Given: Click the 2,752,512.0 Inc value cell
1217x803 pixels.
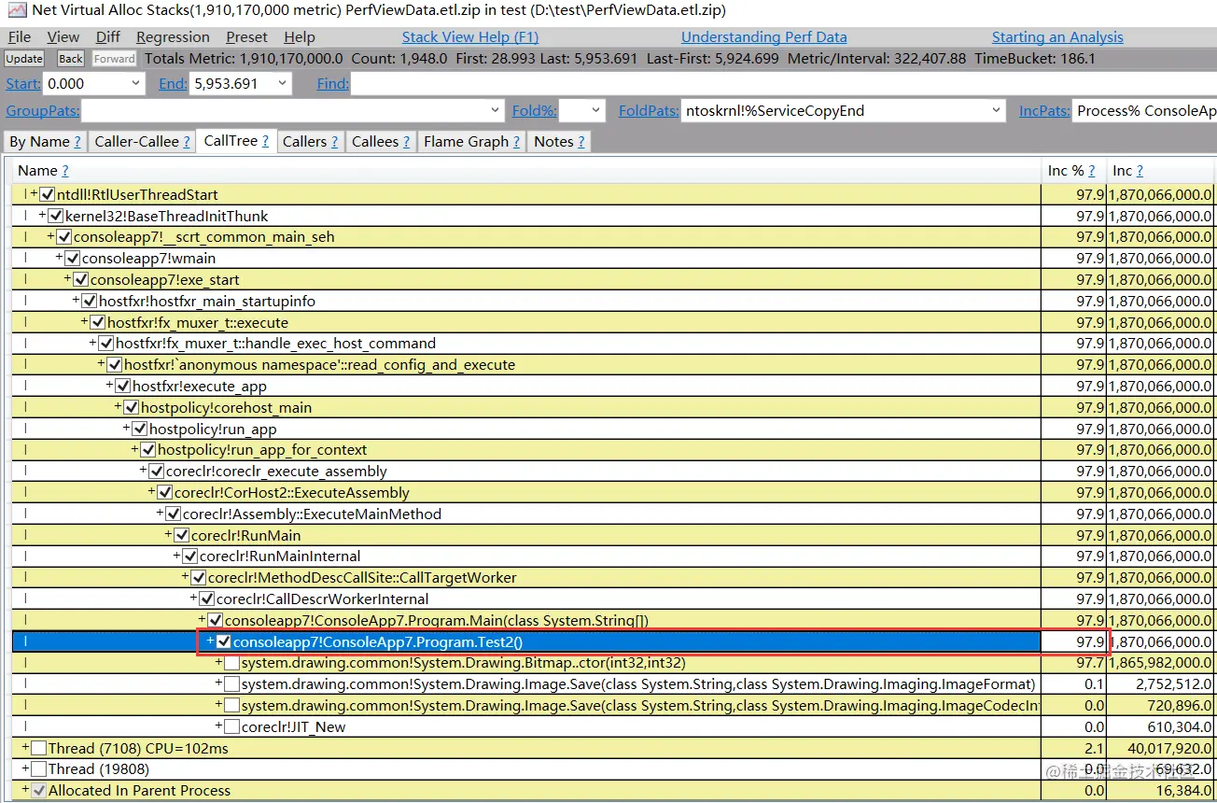Looking at the screenshot, I should pos(1161,684).
